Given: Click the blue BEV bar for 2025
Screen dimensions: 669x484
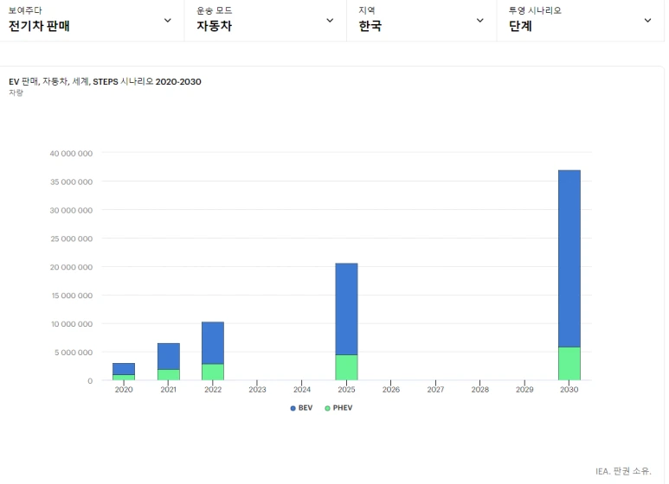Looking at the screenshot, I should [346, 309].
